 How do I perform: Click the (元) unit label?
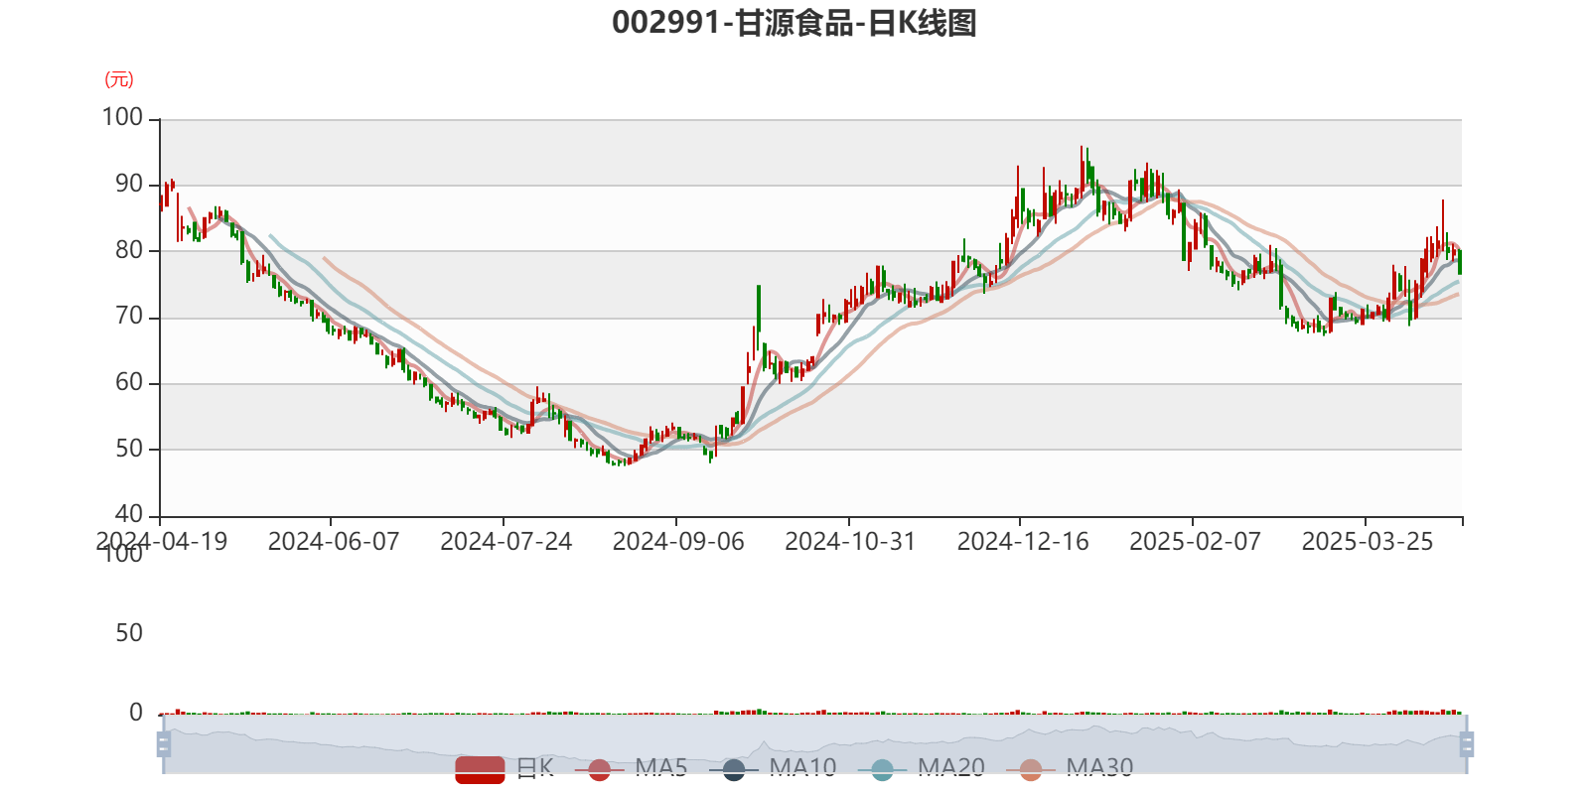coord(119,79)
